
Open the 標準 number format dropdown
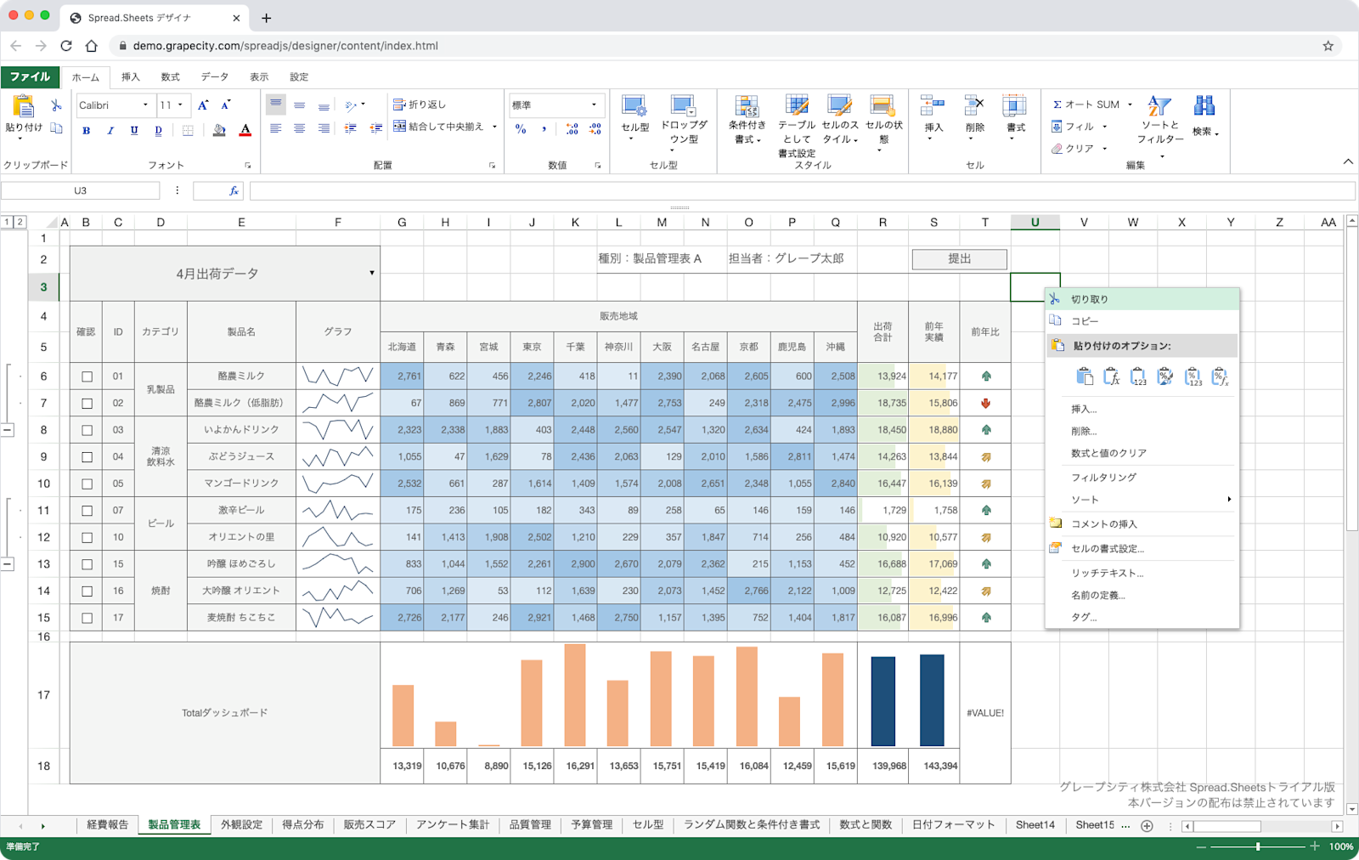594,105
